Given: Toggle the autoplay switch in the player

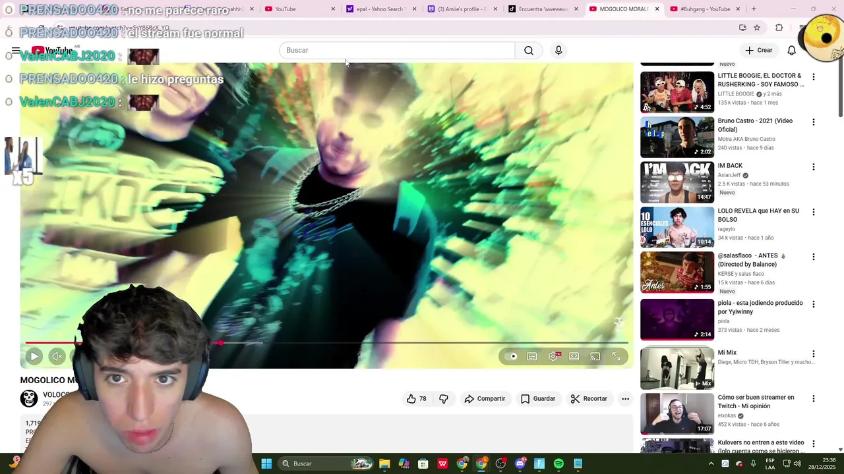Looking at the screenshot, I should (x=510, y=356).
